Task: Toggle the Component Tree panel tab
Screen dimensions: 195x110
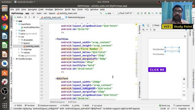Action: point(140,90)
